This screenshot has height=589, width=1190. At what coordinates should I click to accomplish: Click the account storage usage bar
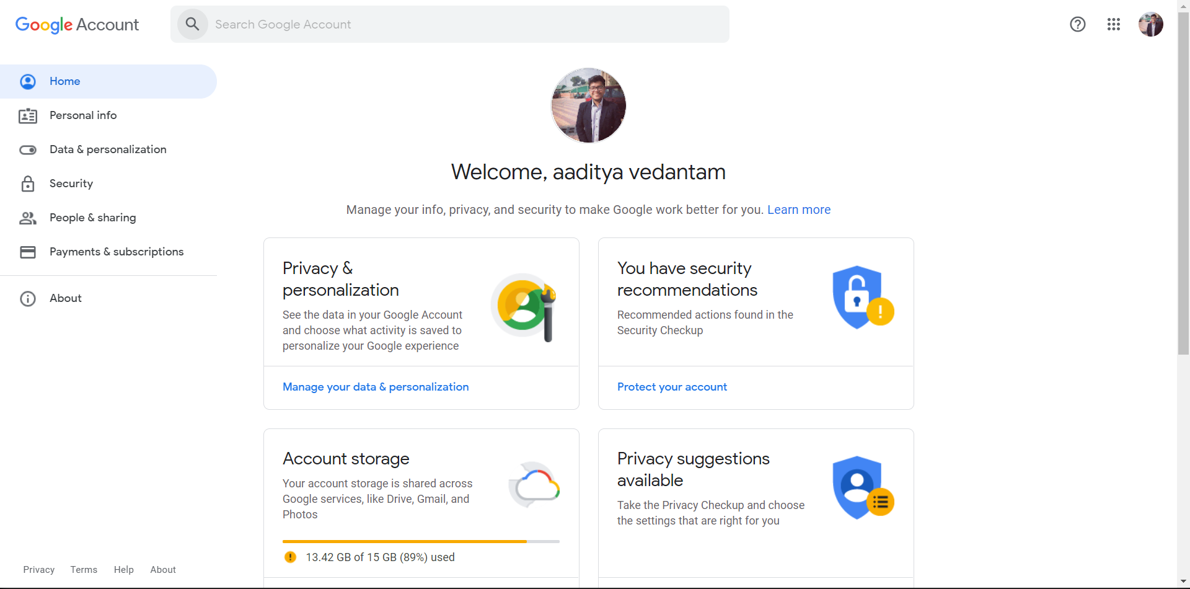[420, 541]
